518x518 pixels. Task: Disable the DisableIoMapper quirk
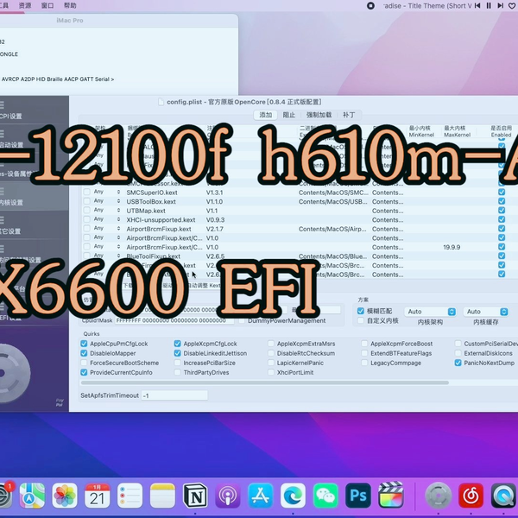pyautogui.click(x=84, y=353)
